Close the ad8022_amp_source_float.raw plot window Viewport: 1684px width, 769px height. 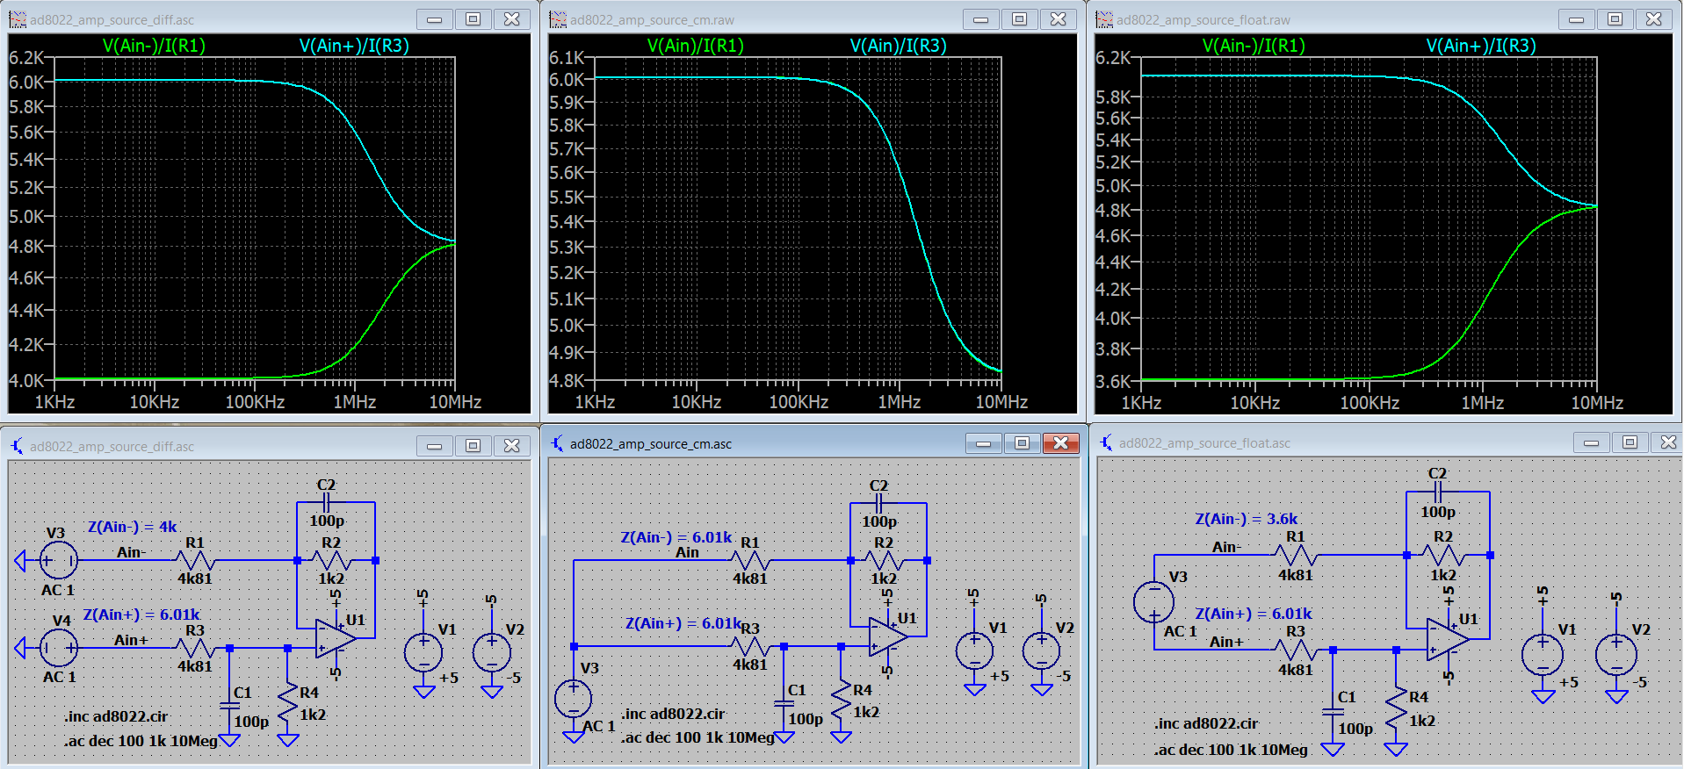[1654, 19]
